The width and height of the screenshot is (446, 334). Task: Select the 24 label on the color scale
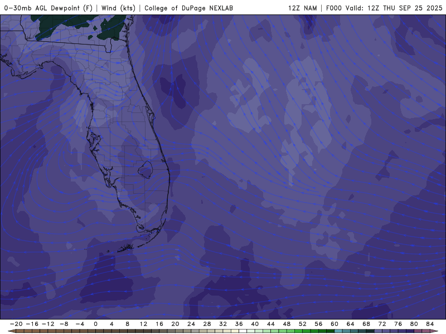tap(191, 324)
